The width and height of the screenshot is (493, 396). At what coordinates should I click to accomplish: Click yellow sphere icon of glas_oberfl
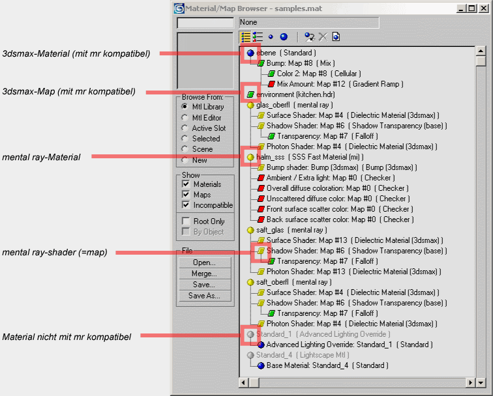(x=250, y=106)
